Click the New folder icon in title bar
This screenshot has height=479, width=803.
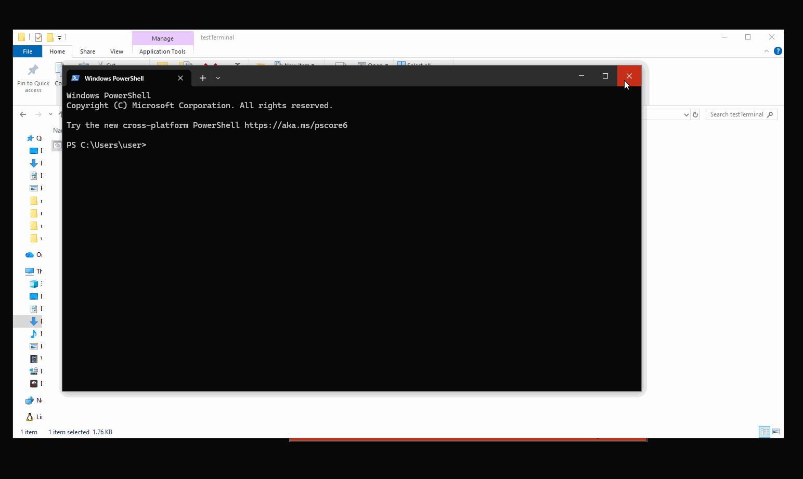[50, 37]
